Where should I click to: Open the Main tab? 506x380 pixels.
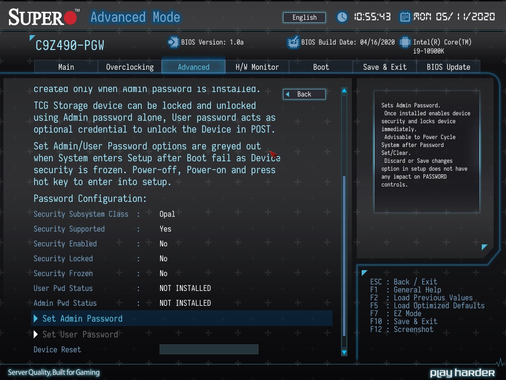(66, 67)
